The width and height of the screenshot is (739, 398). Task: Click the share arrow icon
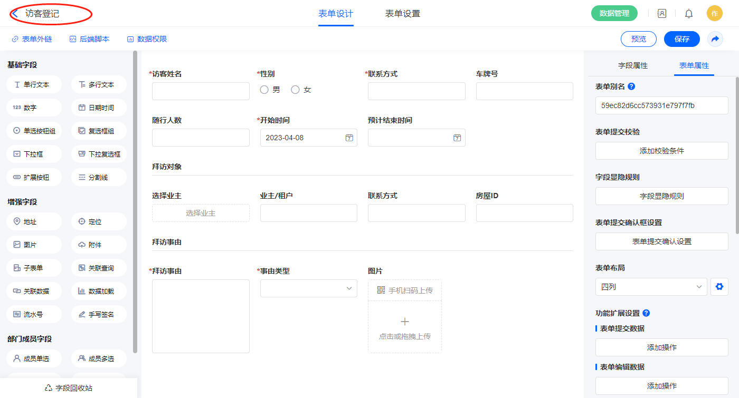pyautogui.click(x=715, y=39)
